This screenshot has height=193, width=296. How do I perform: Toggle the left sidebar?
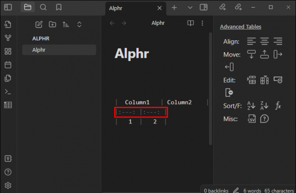coord(8,7)
